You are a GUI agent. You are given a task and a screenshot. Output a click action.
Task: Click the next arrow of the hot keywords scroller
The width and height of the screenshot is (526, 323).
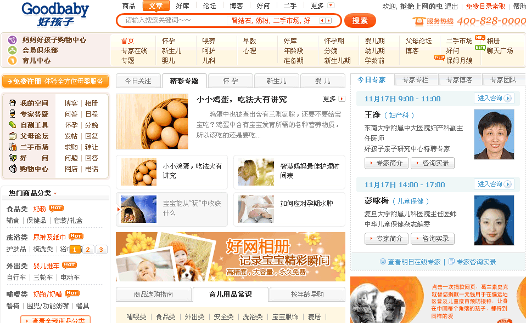point(329,21)
